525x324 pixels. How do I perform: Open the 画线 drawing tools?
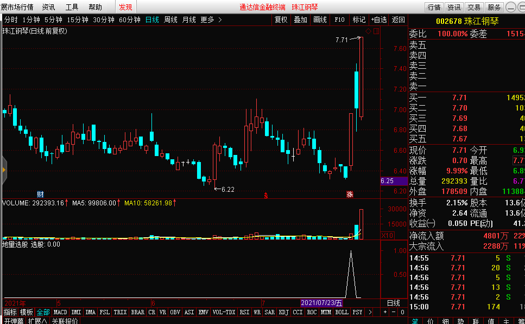click(x=320, y=20)
